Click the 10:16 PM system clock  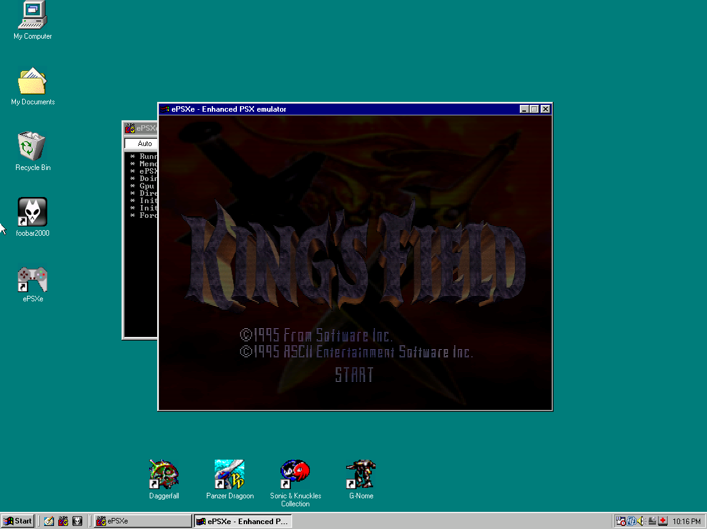686,522
